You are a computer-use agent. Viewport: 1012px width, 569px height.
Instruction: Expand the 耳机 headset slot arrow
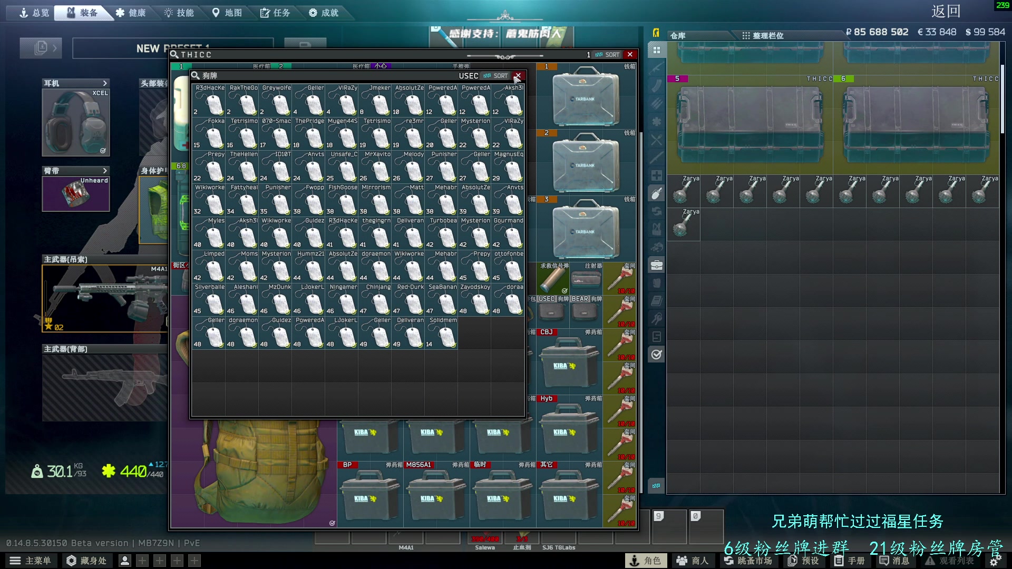point(105,83)
